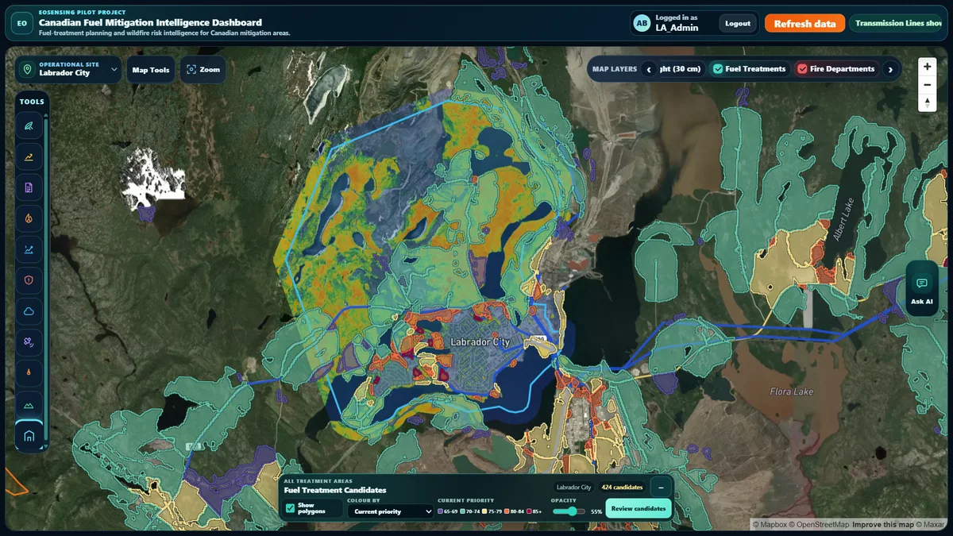Click the Refresh data button

click(x=804, y=23)
